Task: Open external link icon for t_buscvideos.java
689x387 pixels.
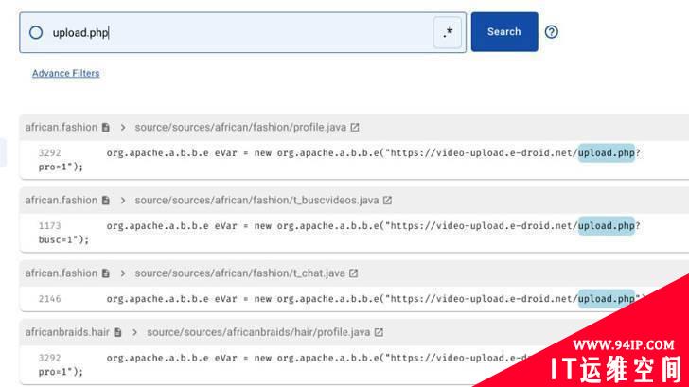Action: 387,201
